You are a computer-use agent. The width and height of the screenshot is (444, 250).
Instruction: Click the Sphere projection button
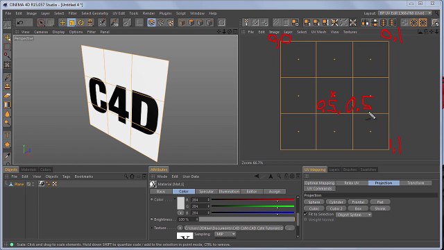coord(314,202)
